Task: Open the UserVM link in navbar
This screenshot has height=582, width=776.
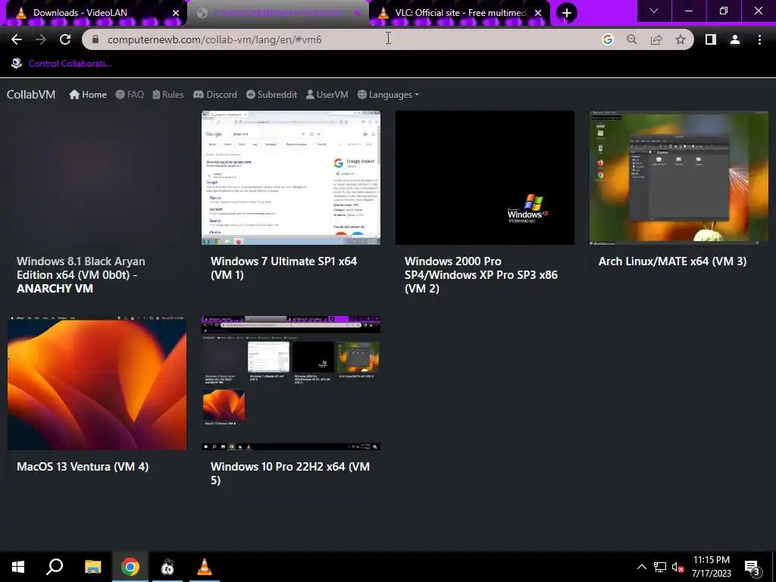Action: [x=327, y=95]
